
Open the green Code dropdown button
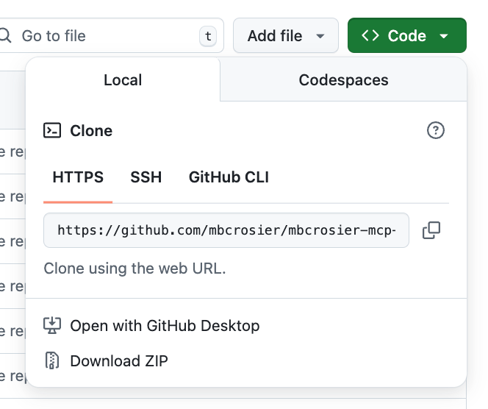406,35
